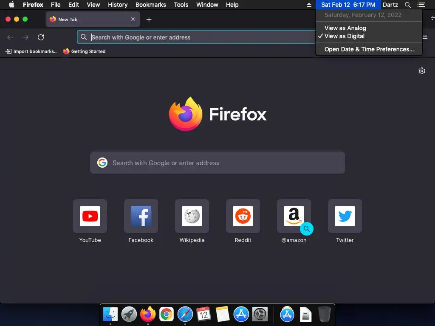435x326 pixels.
Task: Open the Trash in the Dock
Action: tap(324, 315)
